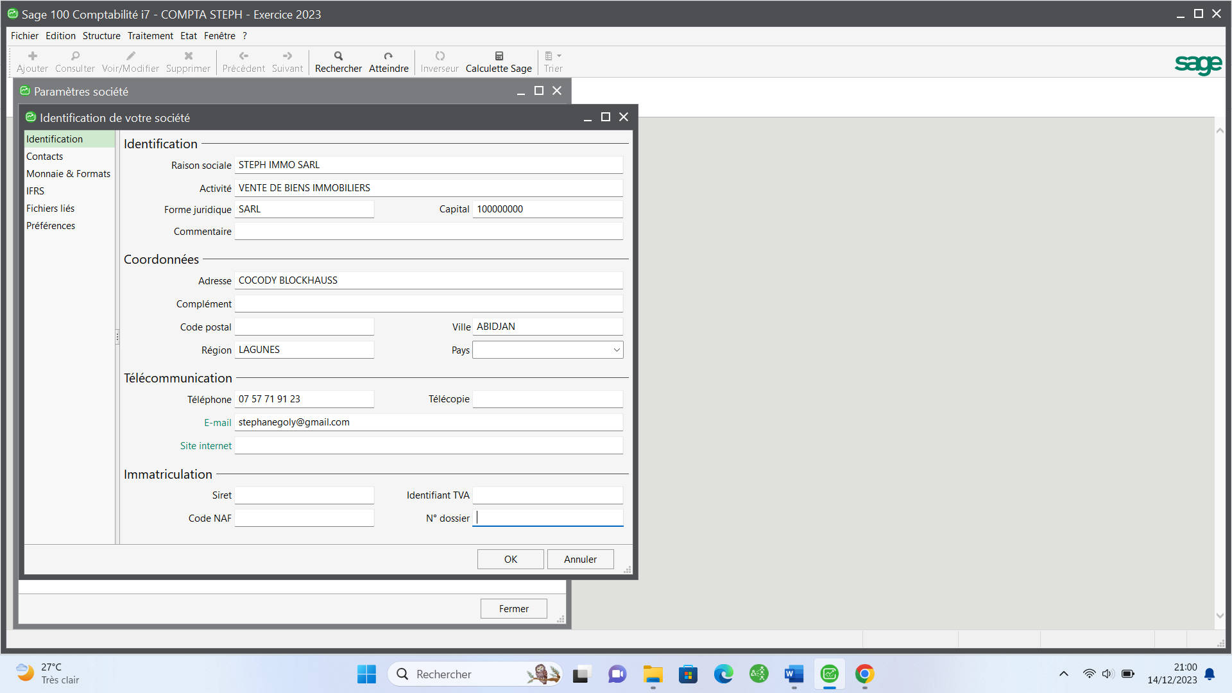The width and height of the screenshot is (1232, 693).
Task: Expand the Pays dropdown
Action: click(x=617, y=350)
